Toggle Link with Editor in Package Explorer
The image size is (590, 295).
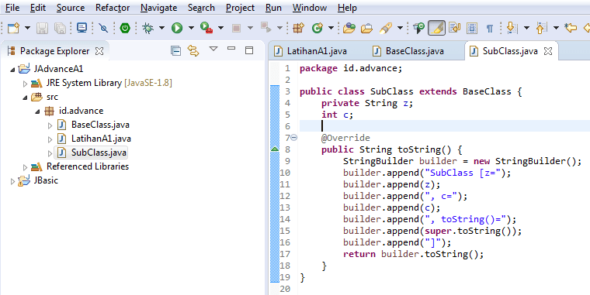[x=193, y=50]
